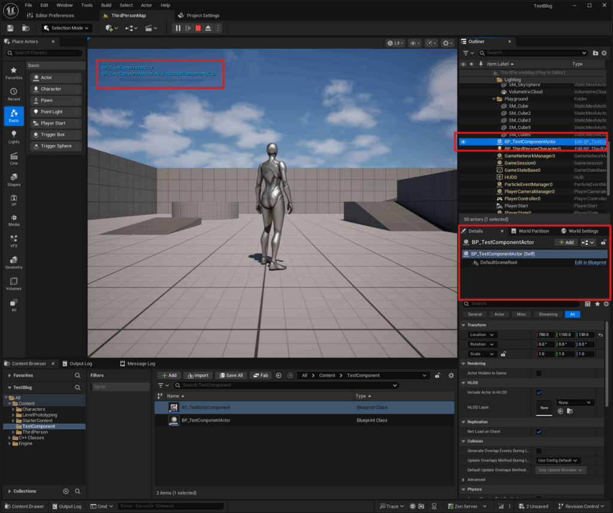Open the Location type dropdown
Image resolution: width=613 pixels, height=513 pixels.
[482, 335]
